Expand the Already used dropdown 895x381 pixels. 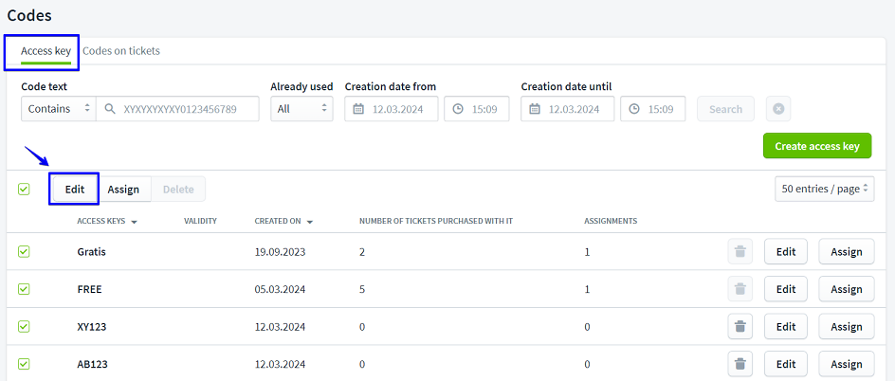pos(301,109)
